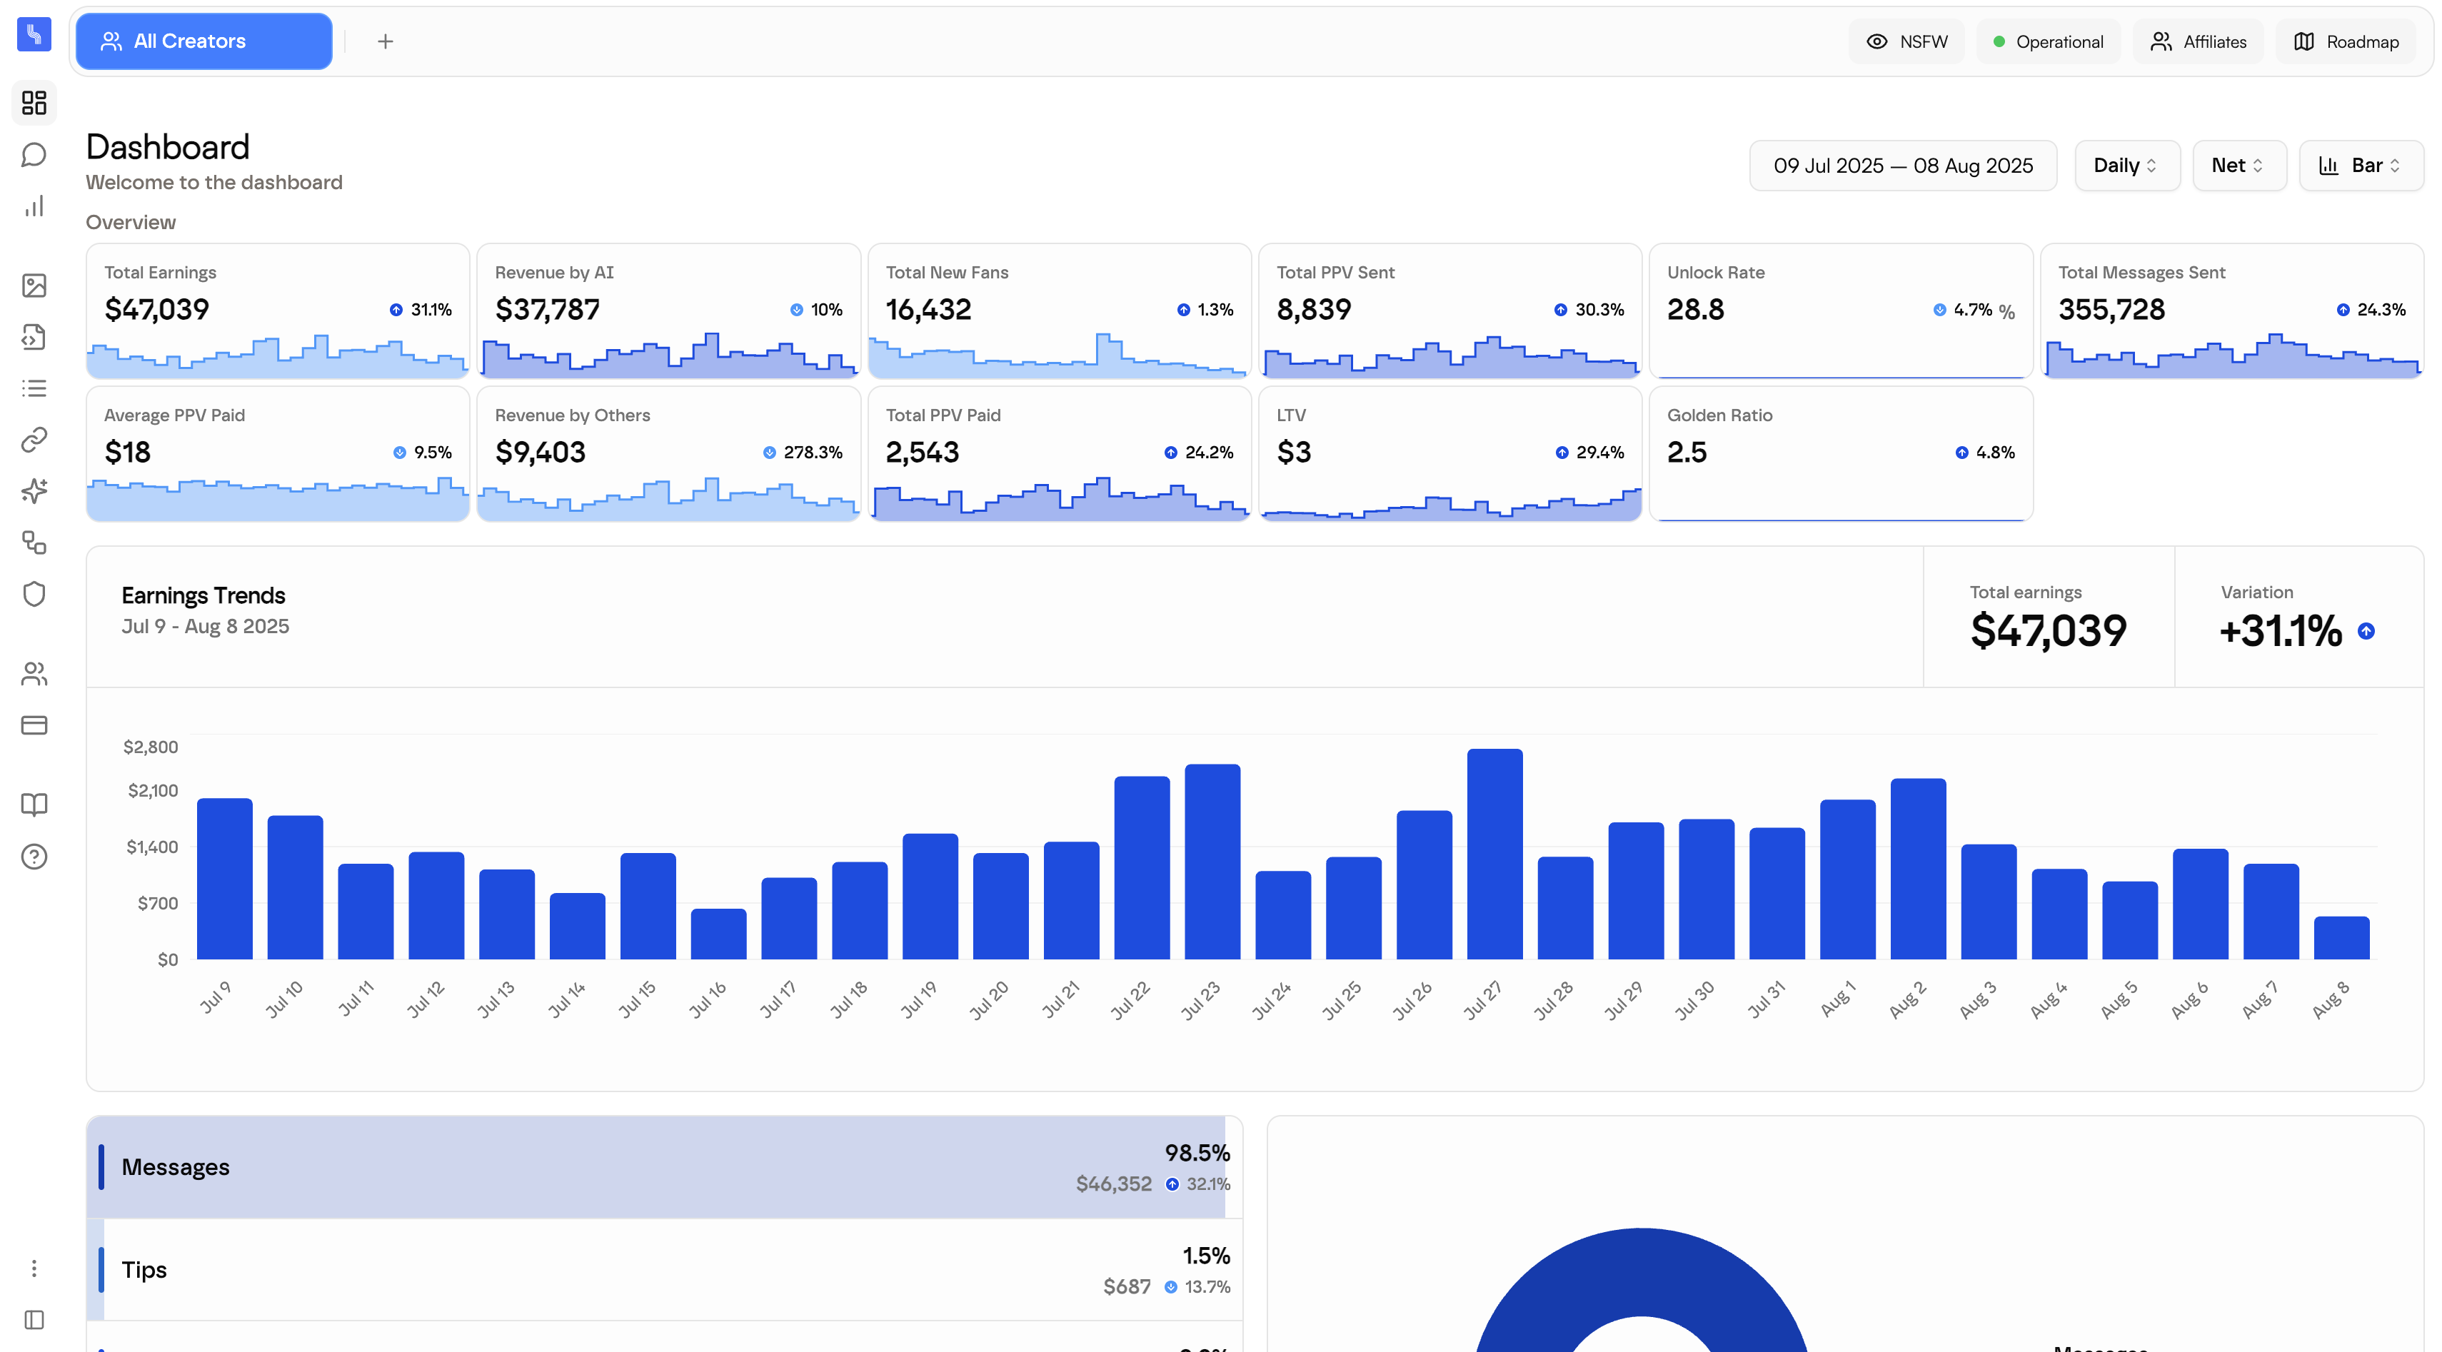Image resolution: width=2442 pixels, height=1352 pixels.
Task: Toggle the NSFW visibility eye button
Action: pyautogui.click(x=1906, y=41)
